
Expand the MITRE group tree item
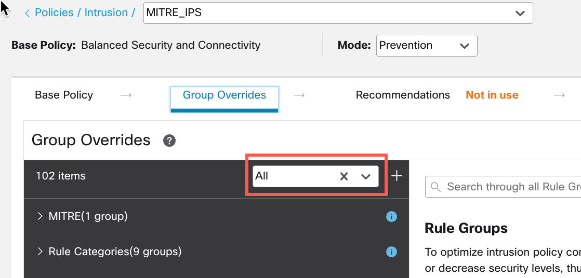[x=40, y=216]
